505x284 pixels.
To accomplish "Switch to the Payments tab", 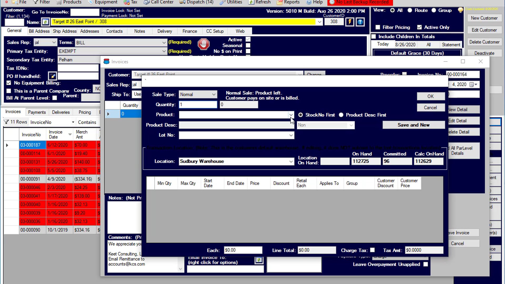I will coord(37,112).
